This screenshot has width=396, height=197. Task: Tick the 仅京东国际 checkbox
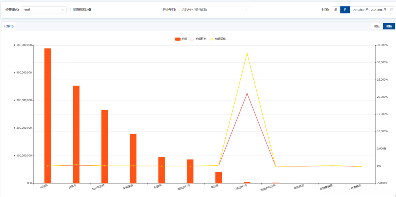click(x=69, y=10)
